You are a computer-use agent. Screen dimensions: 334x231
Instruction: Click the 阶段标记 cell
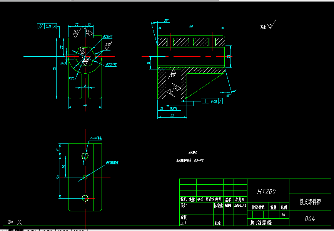[x=258, y=207]
